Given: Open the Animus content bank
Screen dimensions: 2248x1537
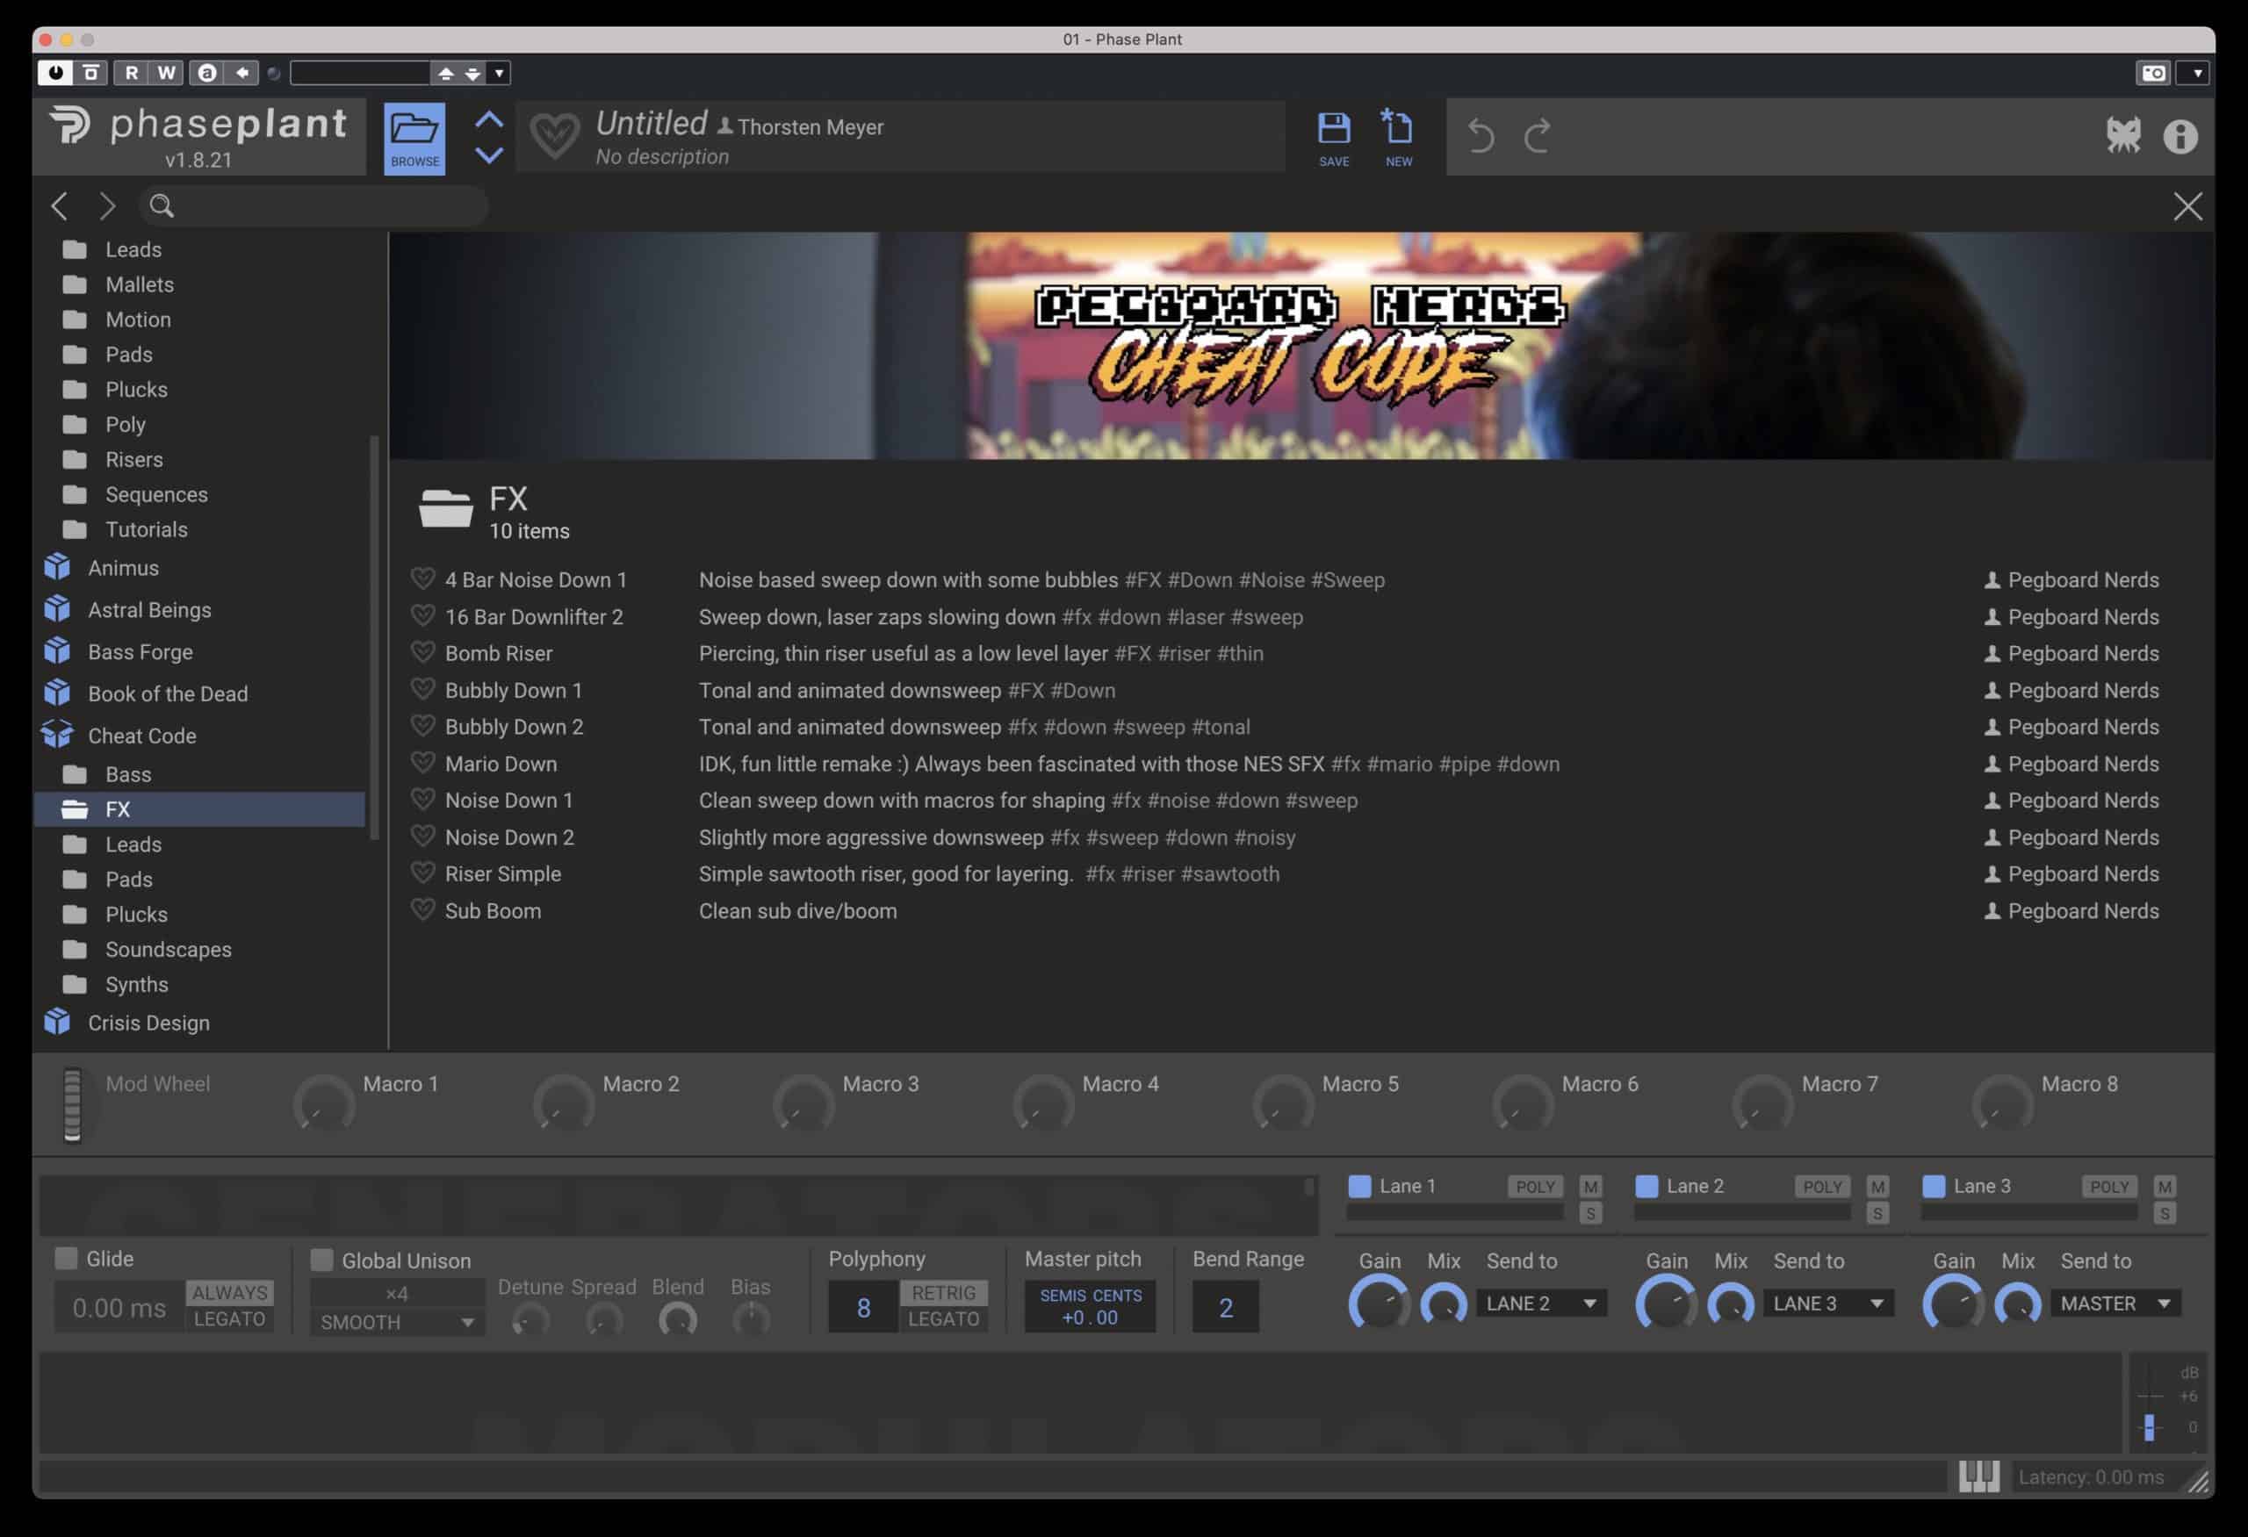Looking at the screenshot, I should tap(123, 567).
